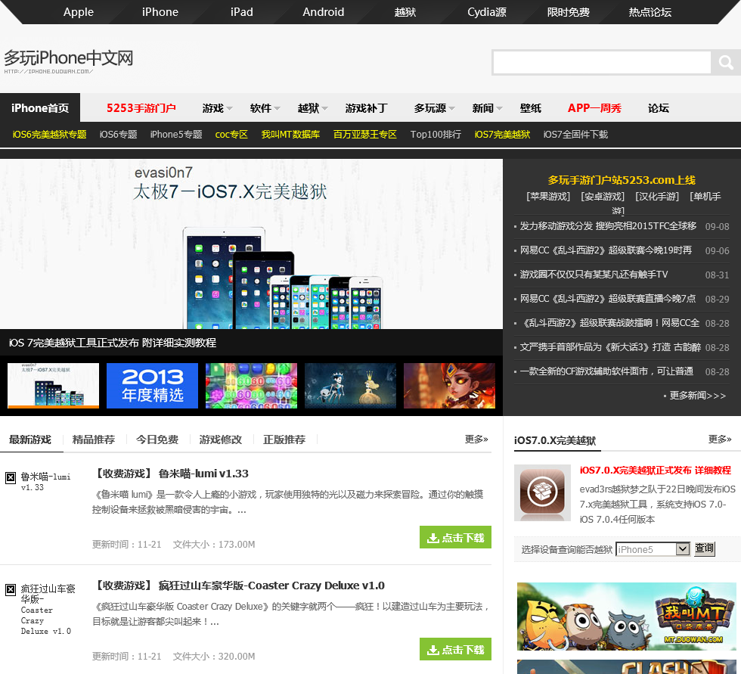
Task: Open 我叫MT数据库 sub-nav link
Action: (290, 134)
